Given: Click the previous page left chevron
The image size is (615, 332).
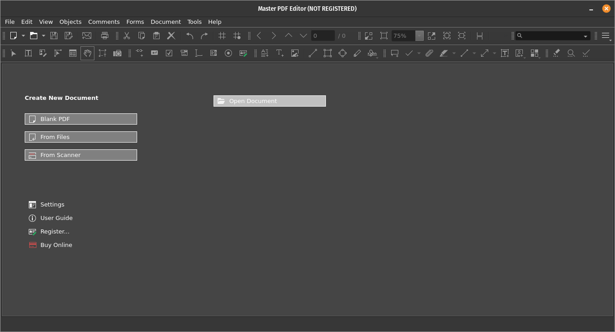Looking at the screenshot, I should click(x=259, y=36).
